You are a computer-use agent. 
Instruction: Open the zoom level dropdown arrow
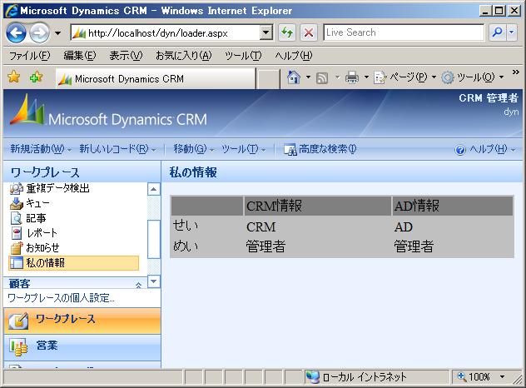pyautogui.click(x=502, y=377)
